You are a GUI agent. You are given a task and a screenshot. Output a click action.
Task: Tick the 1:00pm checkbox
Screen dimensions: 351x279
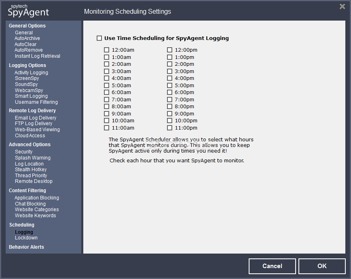point(170,57)
